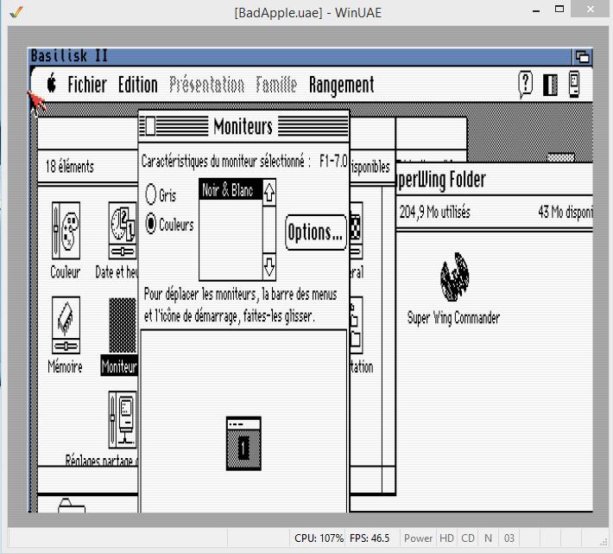
Task: Click the keyboard layout menu icon
Action: 550,85
